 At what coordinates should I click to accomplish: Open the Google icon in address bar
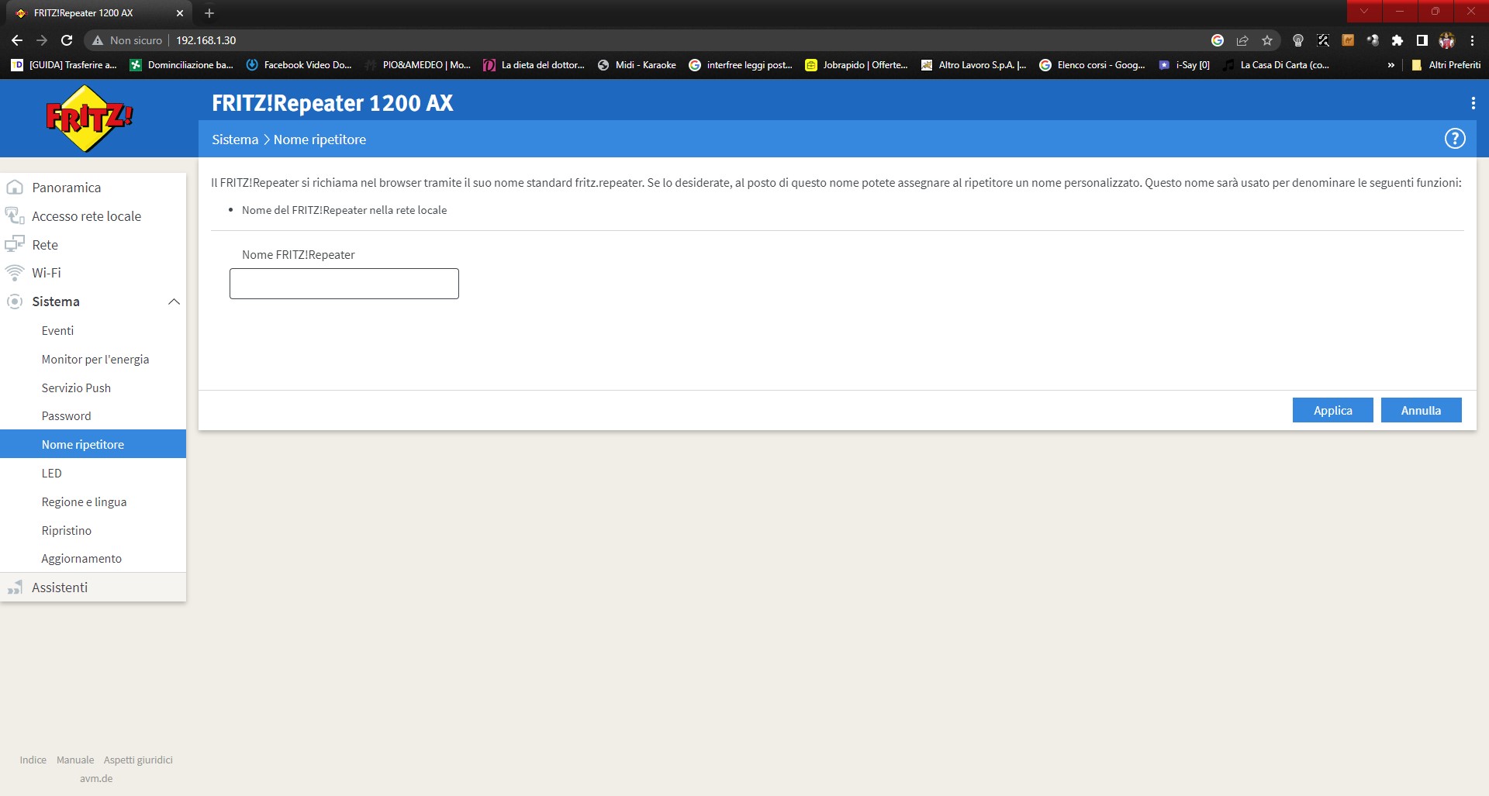(1218, 40)
